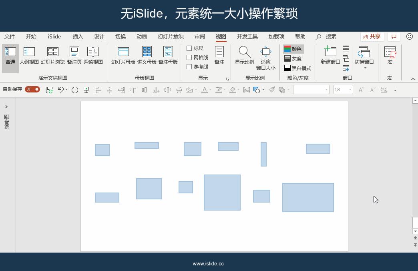Click the align top icon
The width and height of the screenshot is (418, 271).
click(x=133, y=90)
